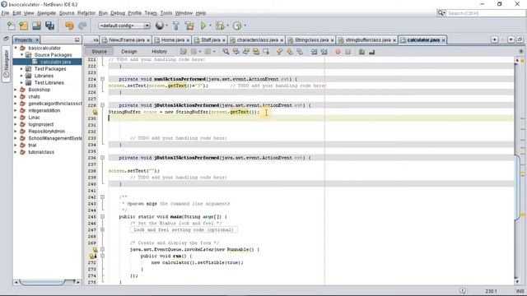
Task: Select the loginproject tree item
Action: point(41,124)
